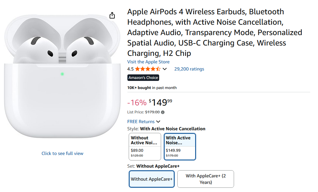Click the $149.99 main price
This screenshot has height=192, width=318.
click(160, 103)
